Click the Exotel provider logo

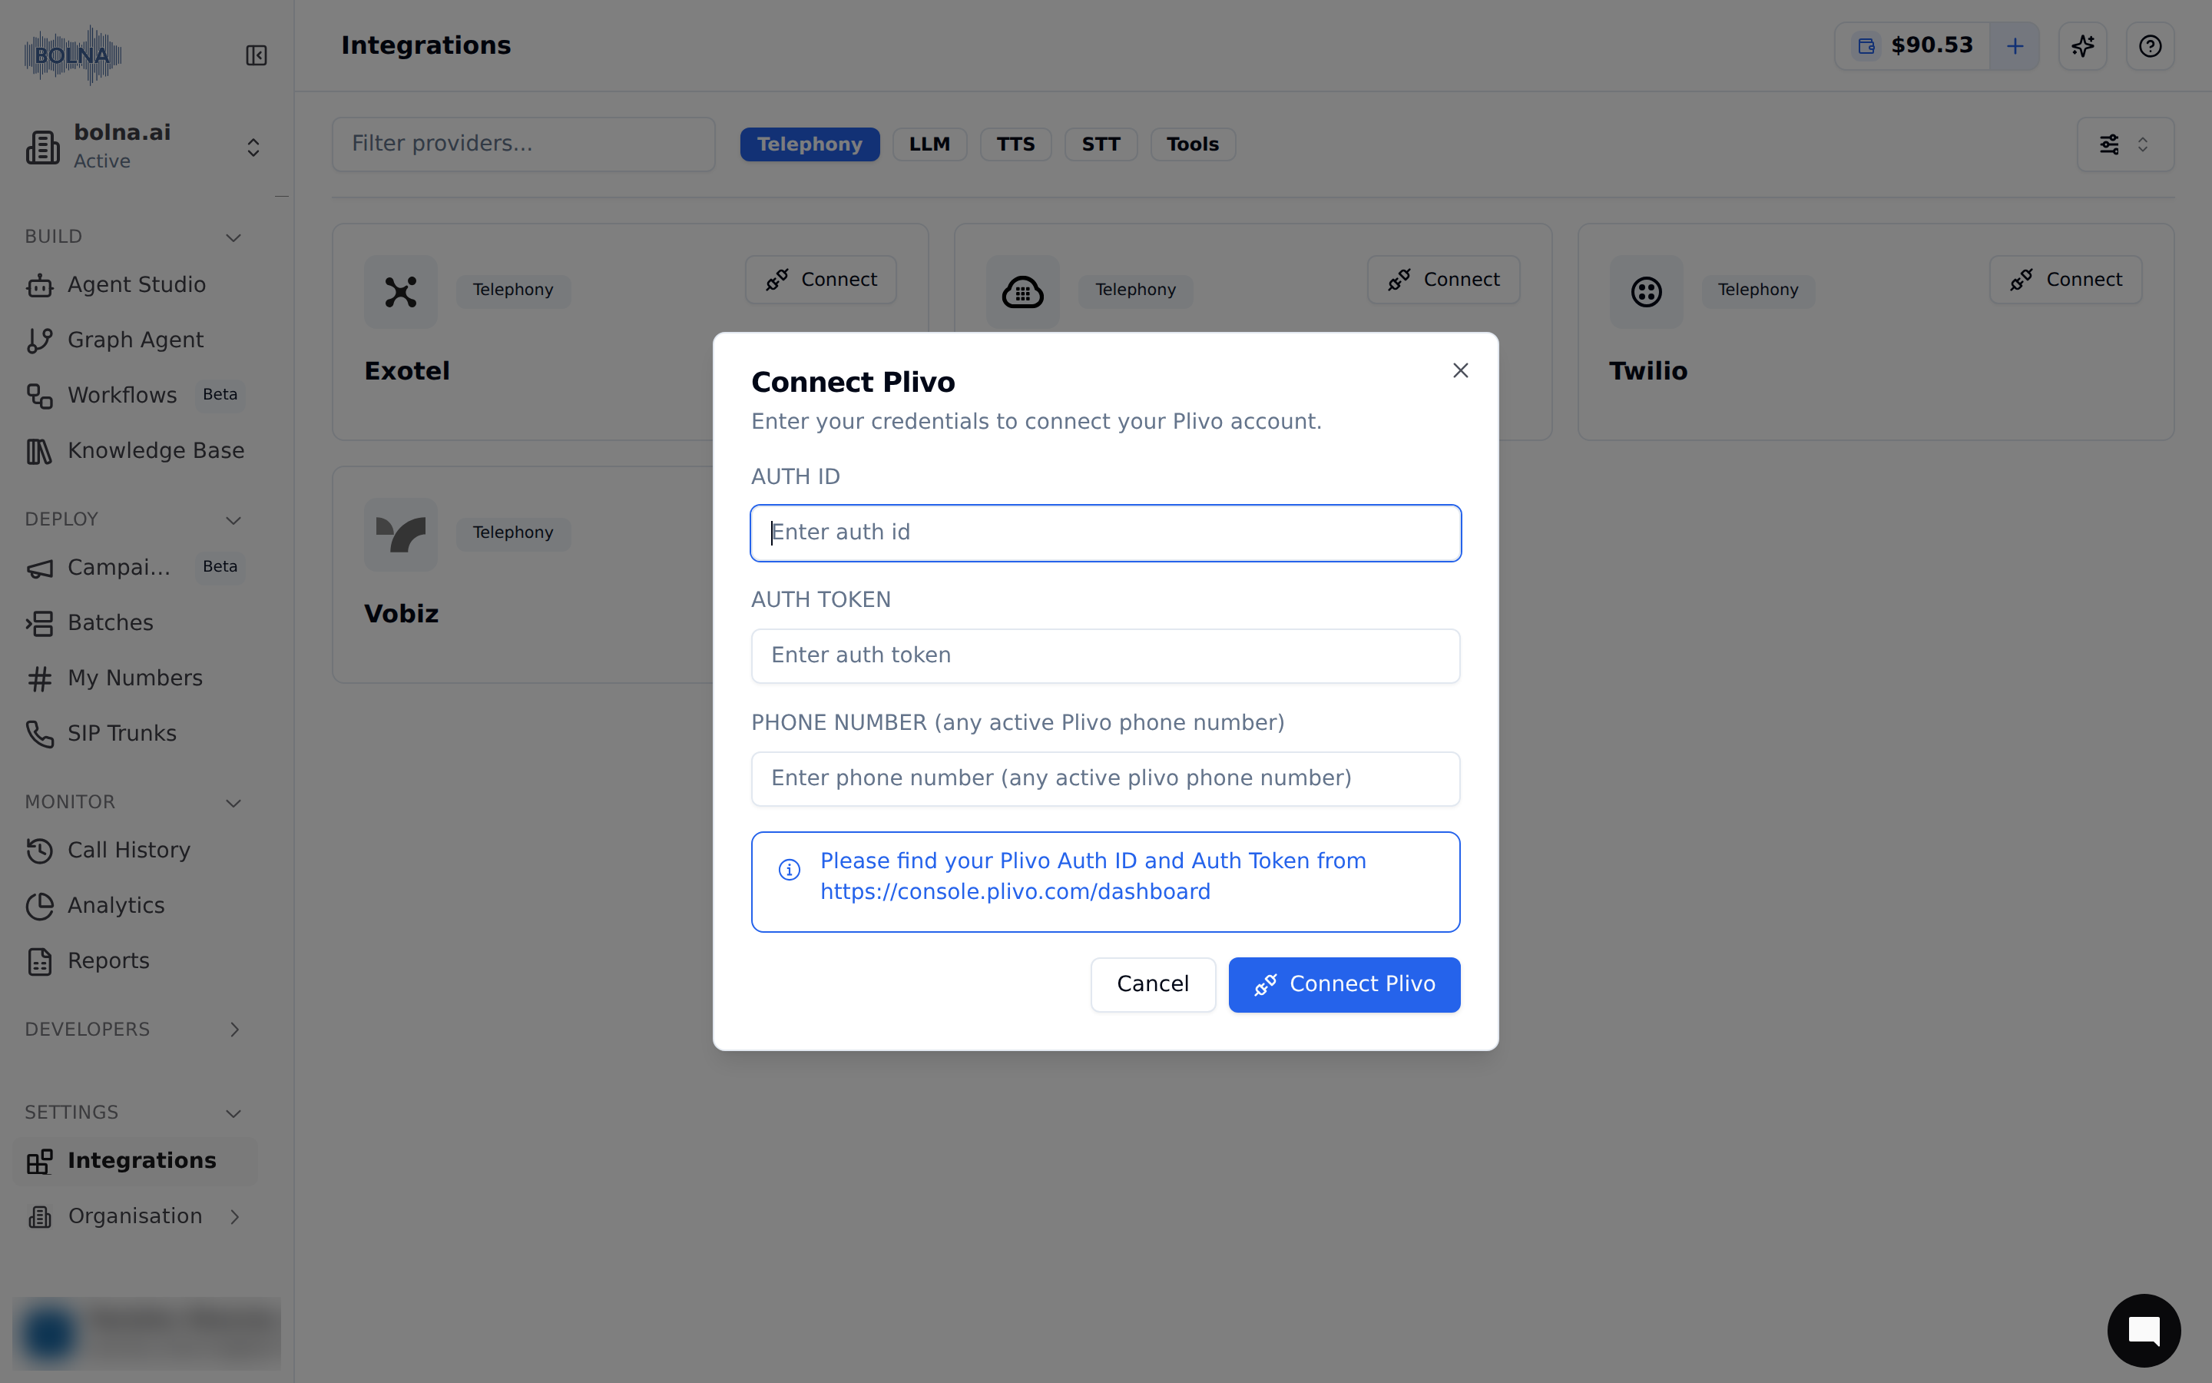[x=400, y=292]
